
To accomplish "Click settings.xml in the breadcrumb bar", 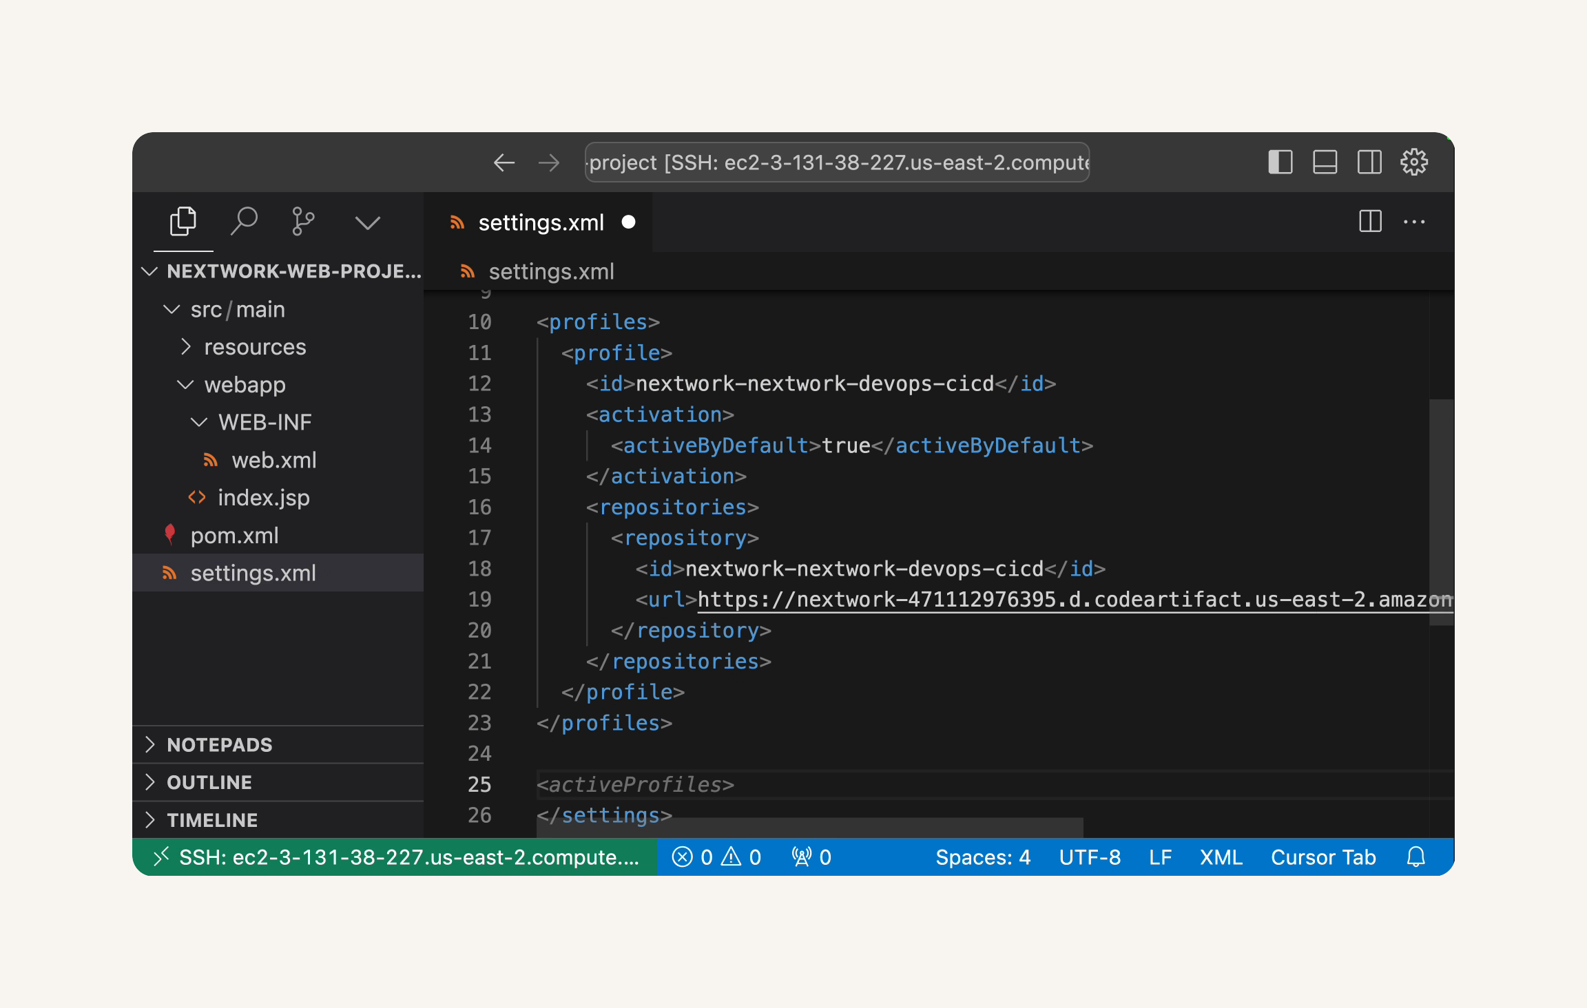I will [x=551, y=272].
